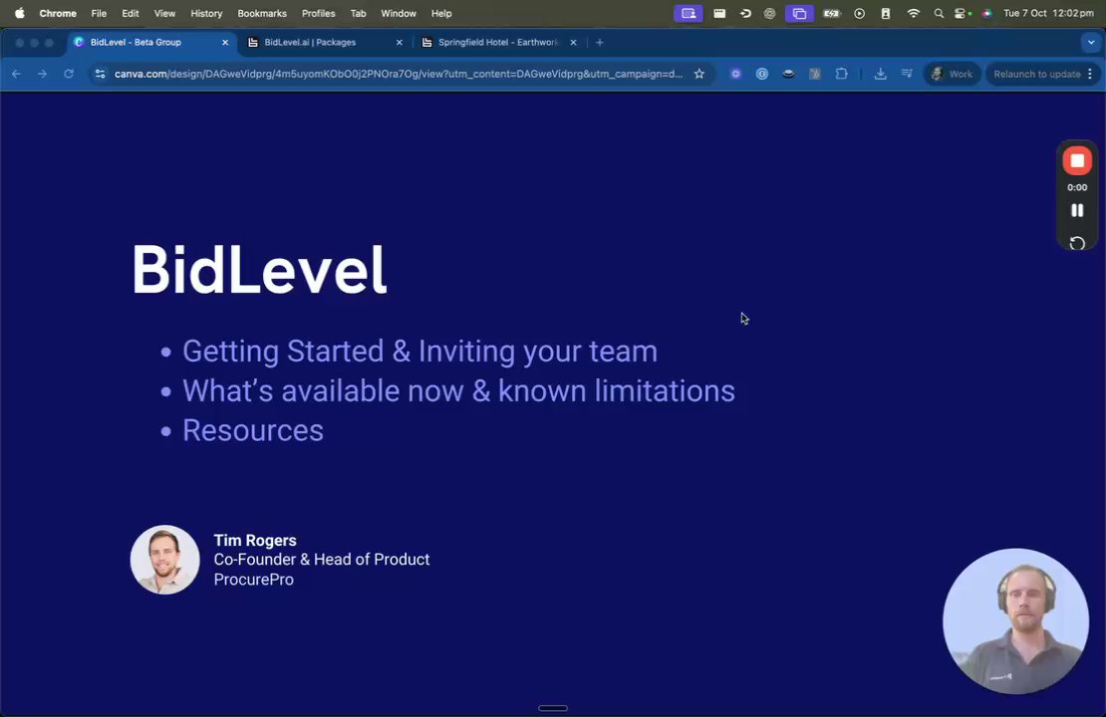Click the play circle menu bar icon
1106x717 pixels.
click(859, 13)
